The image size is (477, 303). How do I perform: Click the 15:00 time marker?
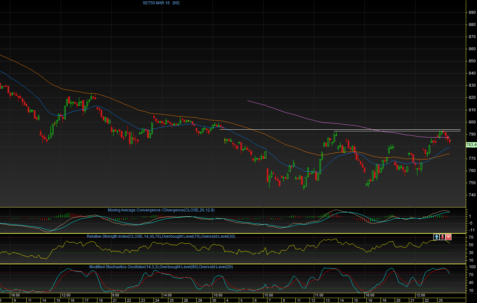click(268, 295)
